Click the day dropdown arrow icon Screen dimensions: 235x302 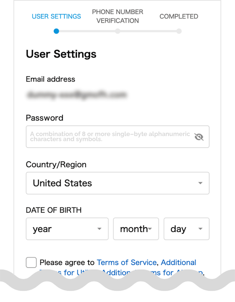(200, 229)
